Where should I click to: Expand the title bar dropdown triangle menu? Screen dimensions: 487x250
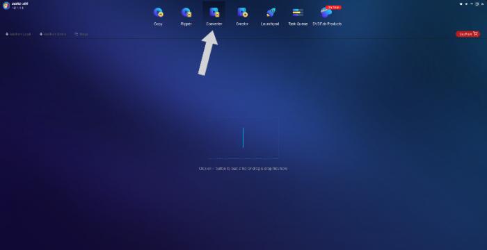(x=466, y=4)
